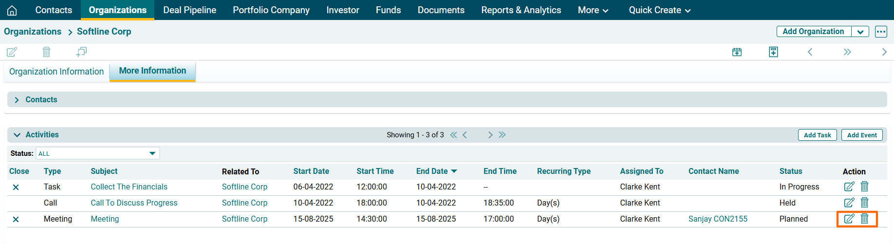Viewport: 894px width, 244px height.
Task: Click the Add Task button
Action: 817,135
